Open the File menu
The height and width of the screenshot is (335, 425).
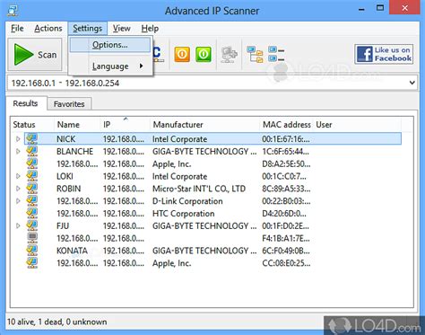tap(17, 29)
